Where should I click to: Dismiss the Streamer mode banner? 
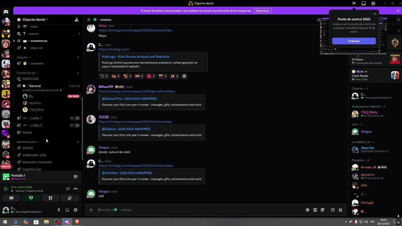coord(398,11)
